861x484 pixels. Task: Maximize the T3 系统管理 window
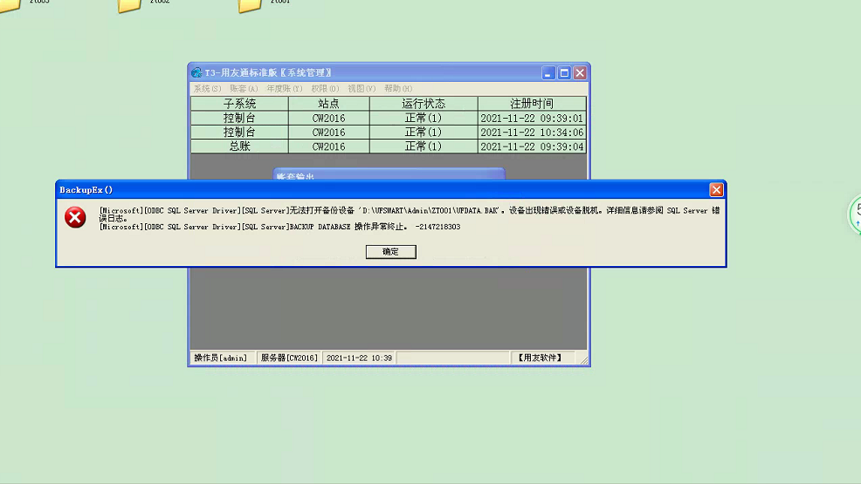point(564,73)
